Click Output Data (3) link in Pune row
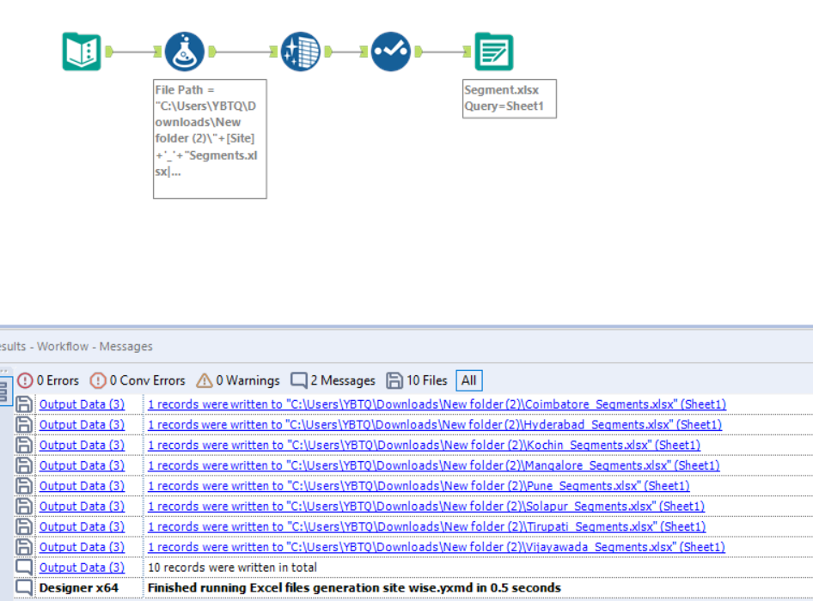 (x=82, y=486)
